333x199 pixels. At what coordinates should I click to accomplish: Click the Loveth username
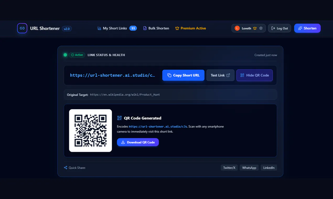pyautogui.click(x=246, y=28)
